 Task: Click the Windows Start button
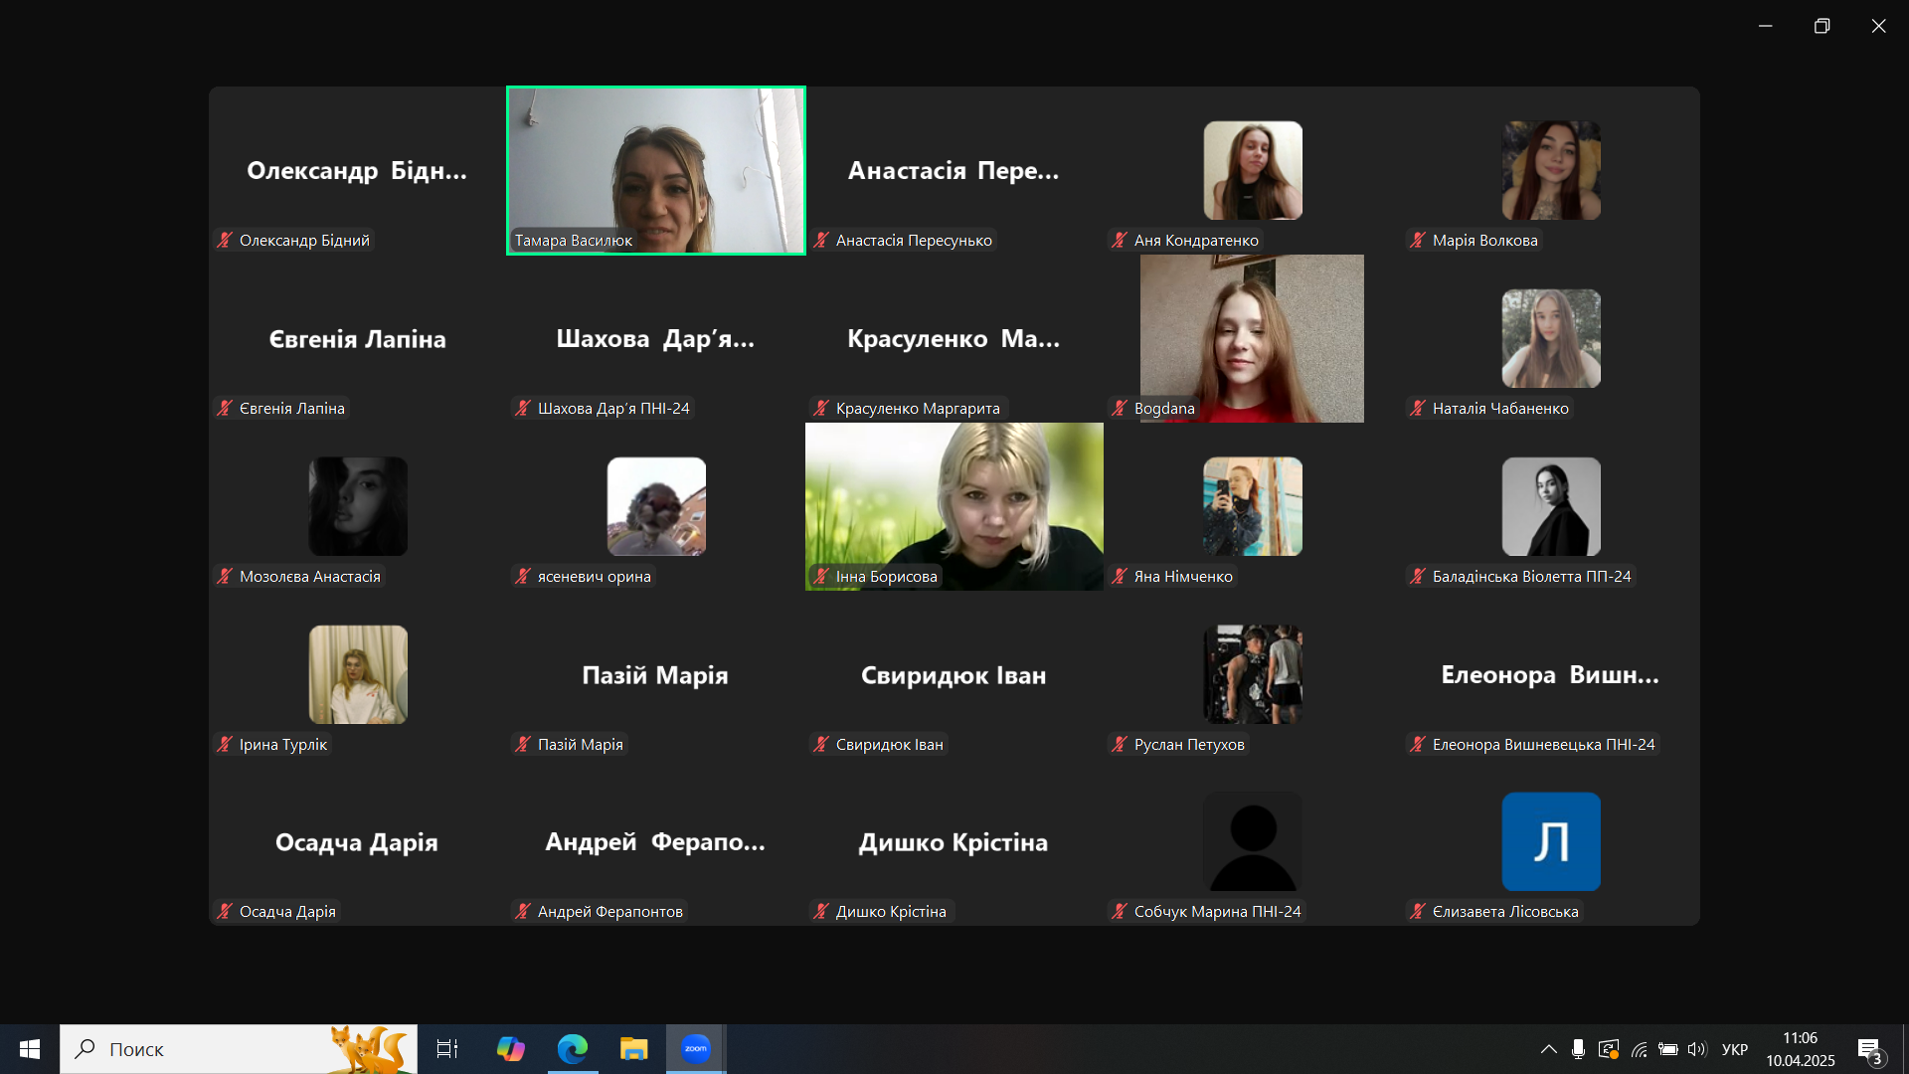(30, 1049)
